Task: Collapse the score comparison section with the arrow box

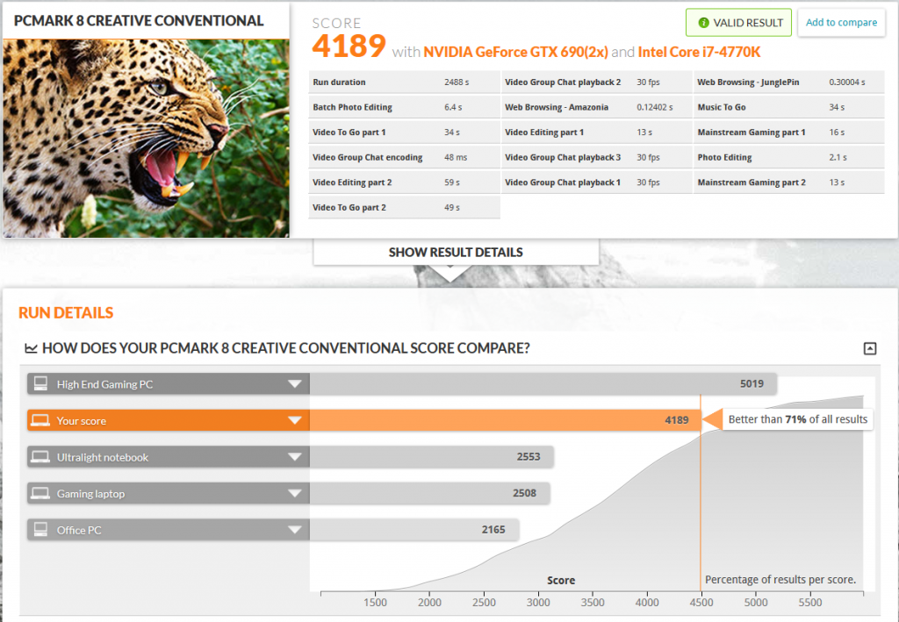Action: 869,348
